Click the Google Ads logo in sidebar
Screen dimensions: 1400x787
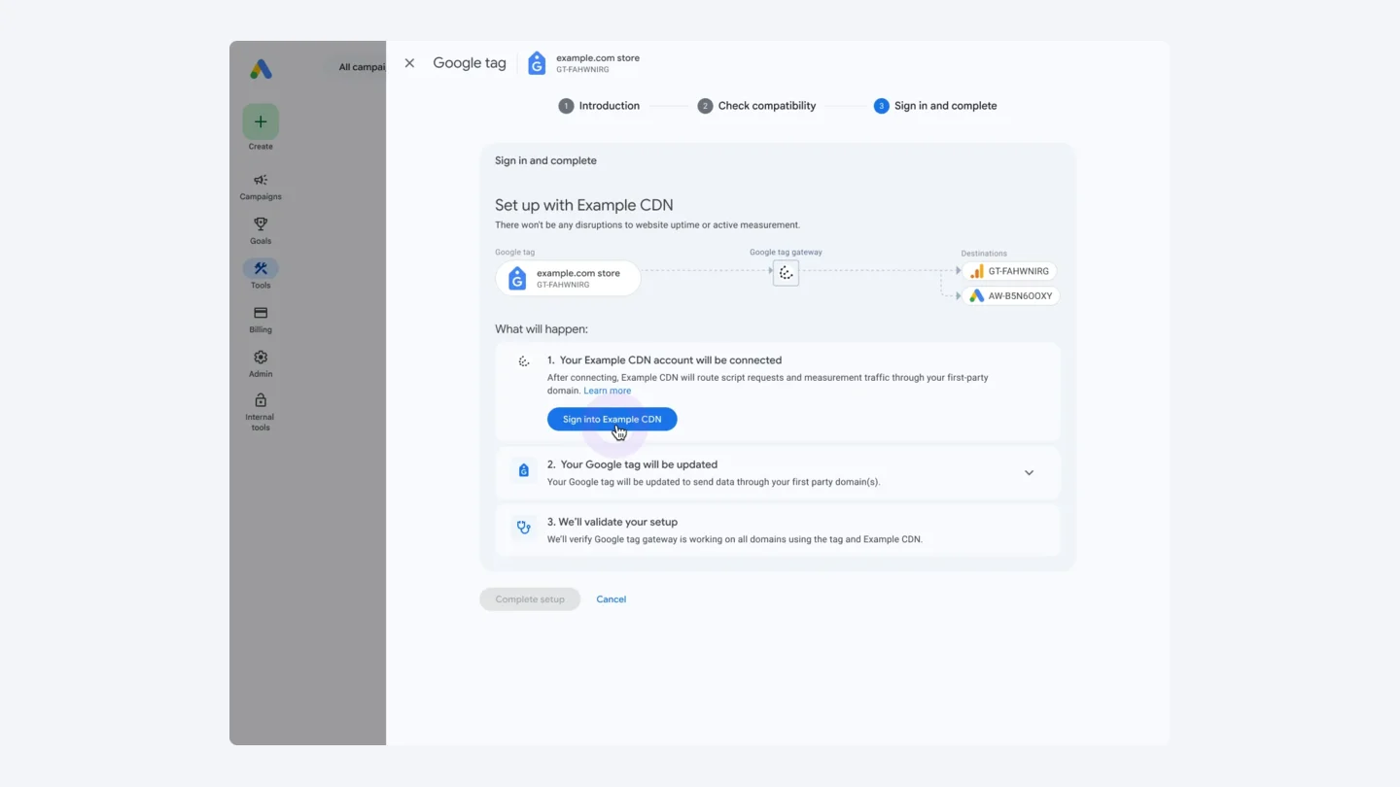click(x=261, y=69)
